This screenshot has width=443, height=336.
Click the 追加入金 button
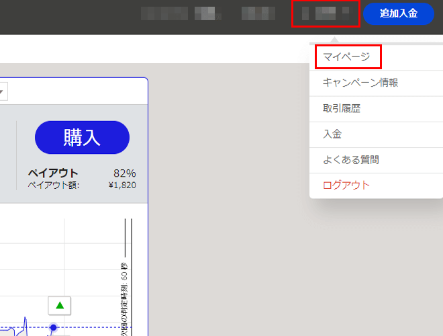[x=398, y=13]
